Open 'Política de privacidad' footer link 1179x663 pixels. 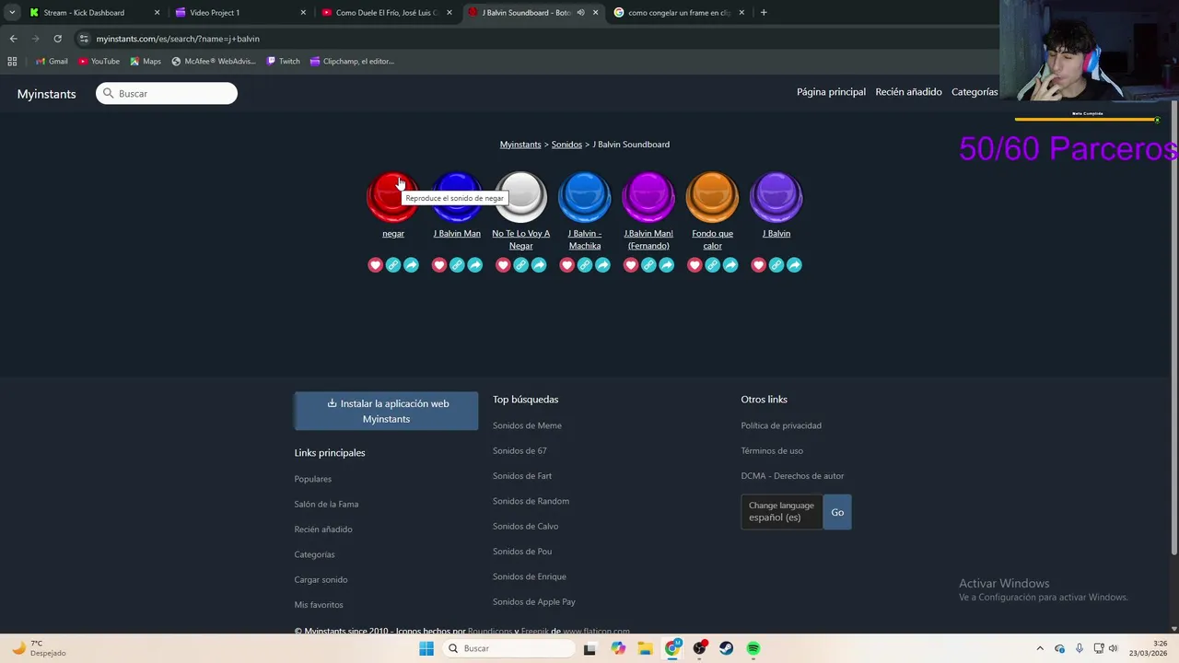[781, 425]
